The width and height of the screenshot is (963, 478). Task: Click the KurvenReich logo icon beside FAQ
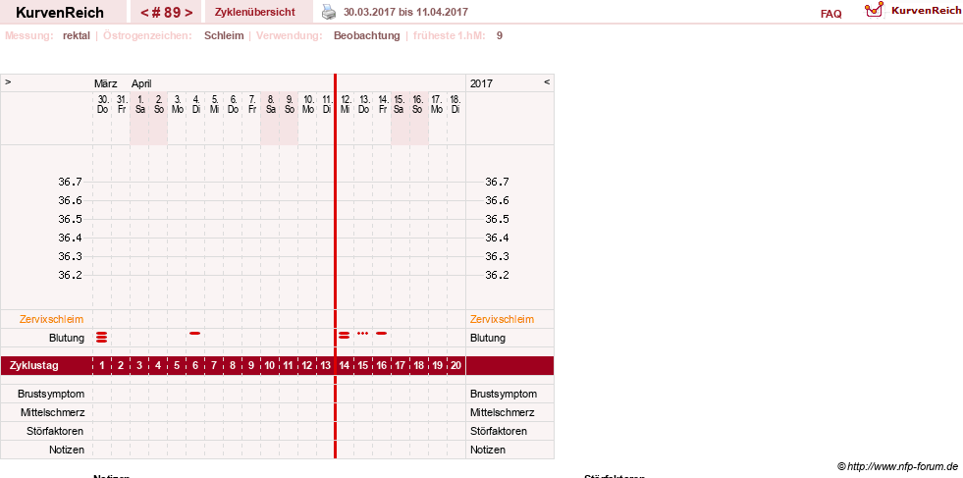pyautogui.click(x=874, y=10)
